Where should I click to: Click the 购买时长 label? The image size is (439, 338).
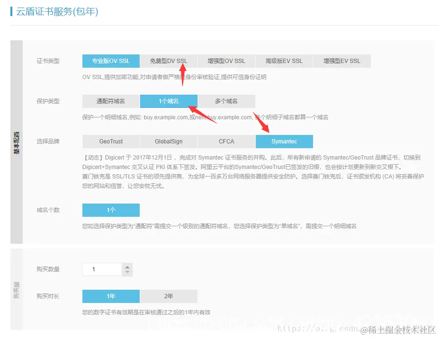click(48, 296)
